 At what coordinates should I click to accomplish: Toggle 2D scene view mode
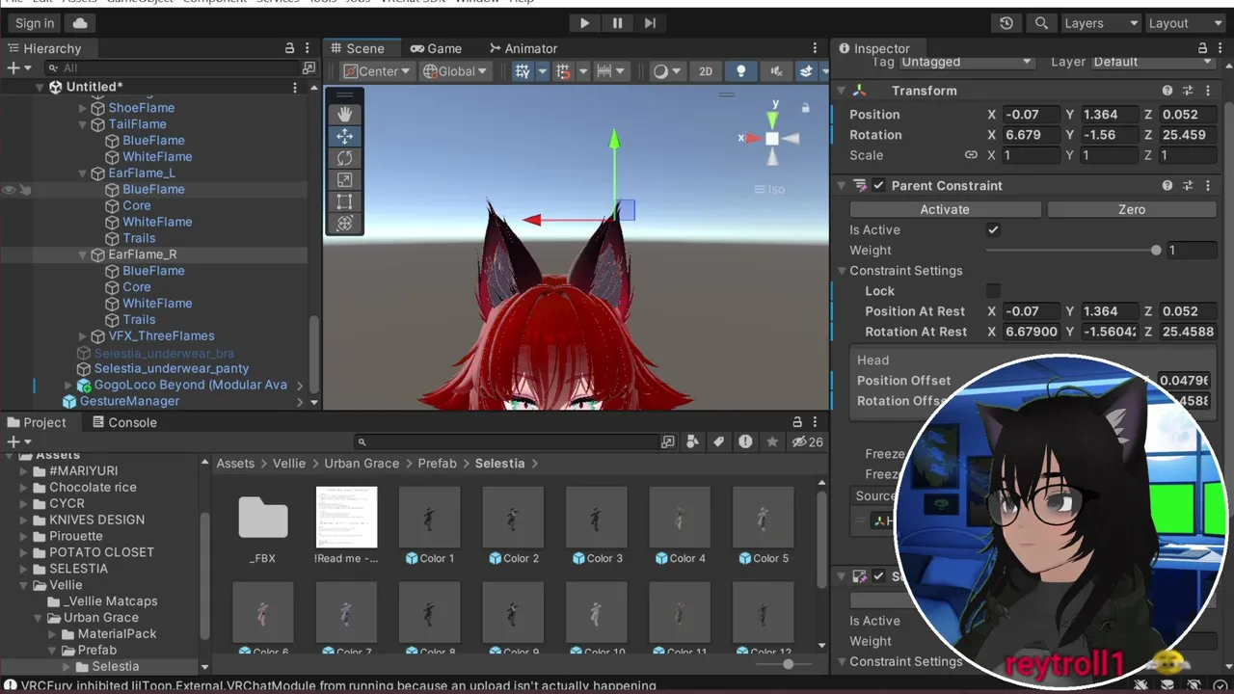coord(706,71)
